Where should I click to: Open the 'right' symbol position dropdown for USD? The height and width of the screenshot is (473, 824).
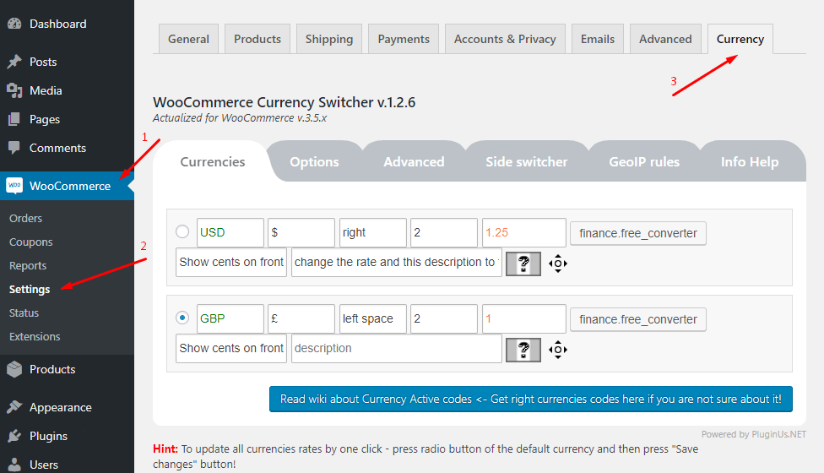point(373,232)
